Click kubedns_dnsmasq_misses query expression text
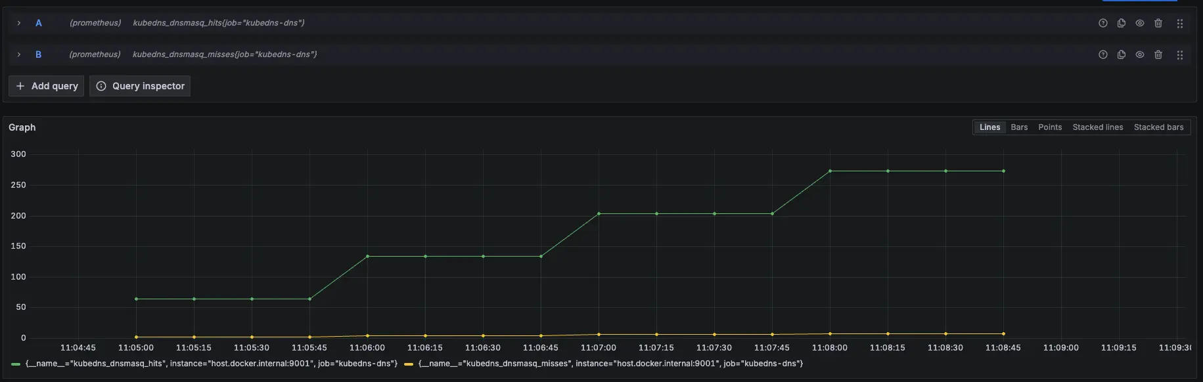Viewport: 1203px width, 382px height. [x=225, y=54]
